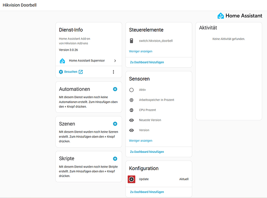Collapse Steuerelemente with Weniger anzeigen
Image resolution: width=267 pixels, height=198 pixels.
pyautogui.click(x=141, y=51)
